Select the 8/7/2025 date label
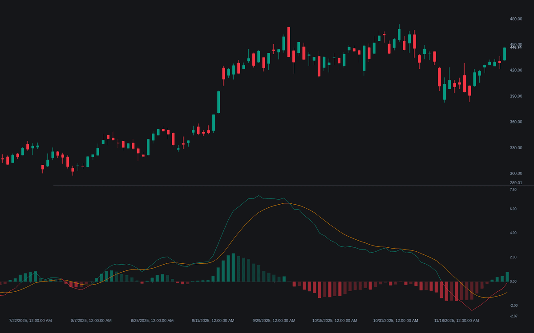This screenshot has height=333, width=534. pos(92,321)
